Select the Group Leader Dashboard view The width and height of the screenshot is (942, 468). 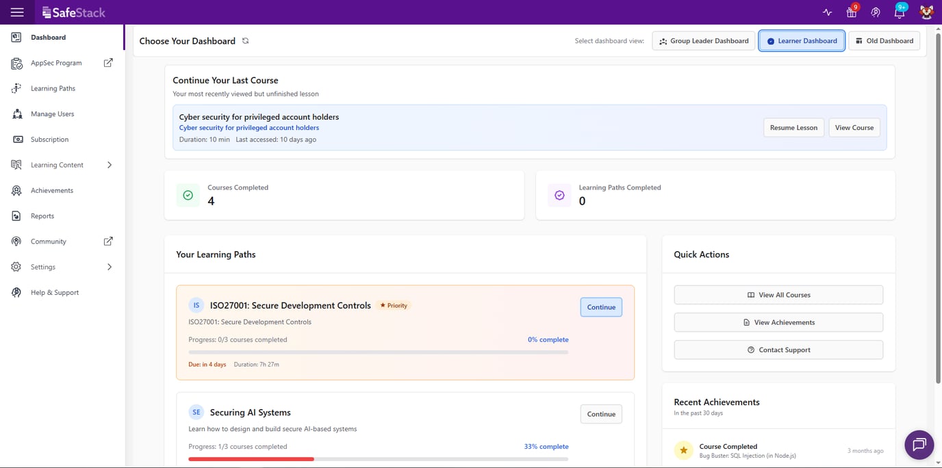[x=703, y=40]
